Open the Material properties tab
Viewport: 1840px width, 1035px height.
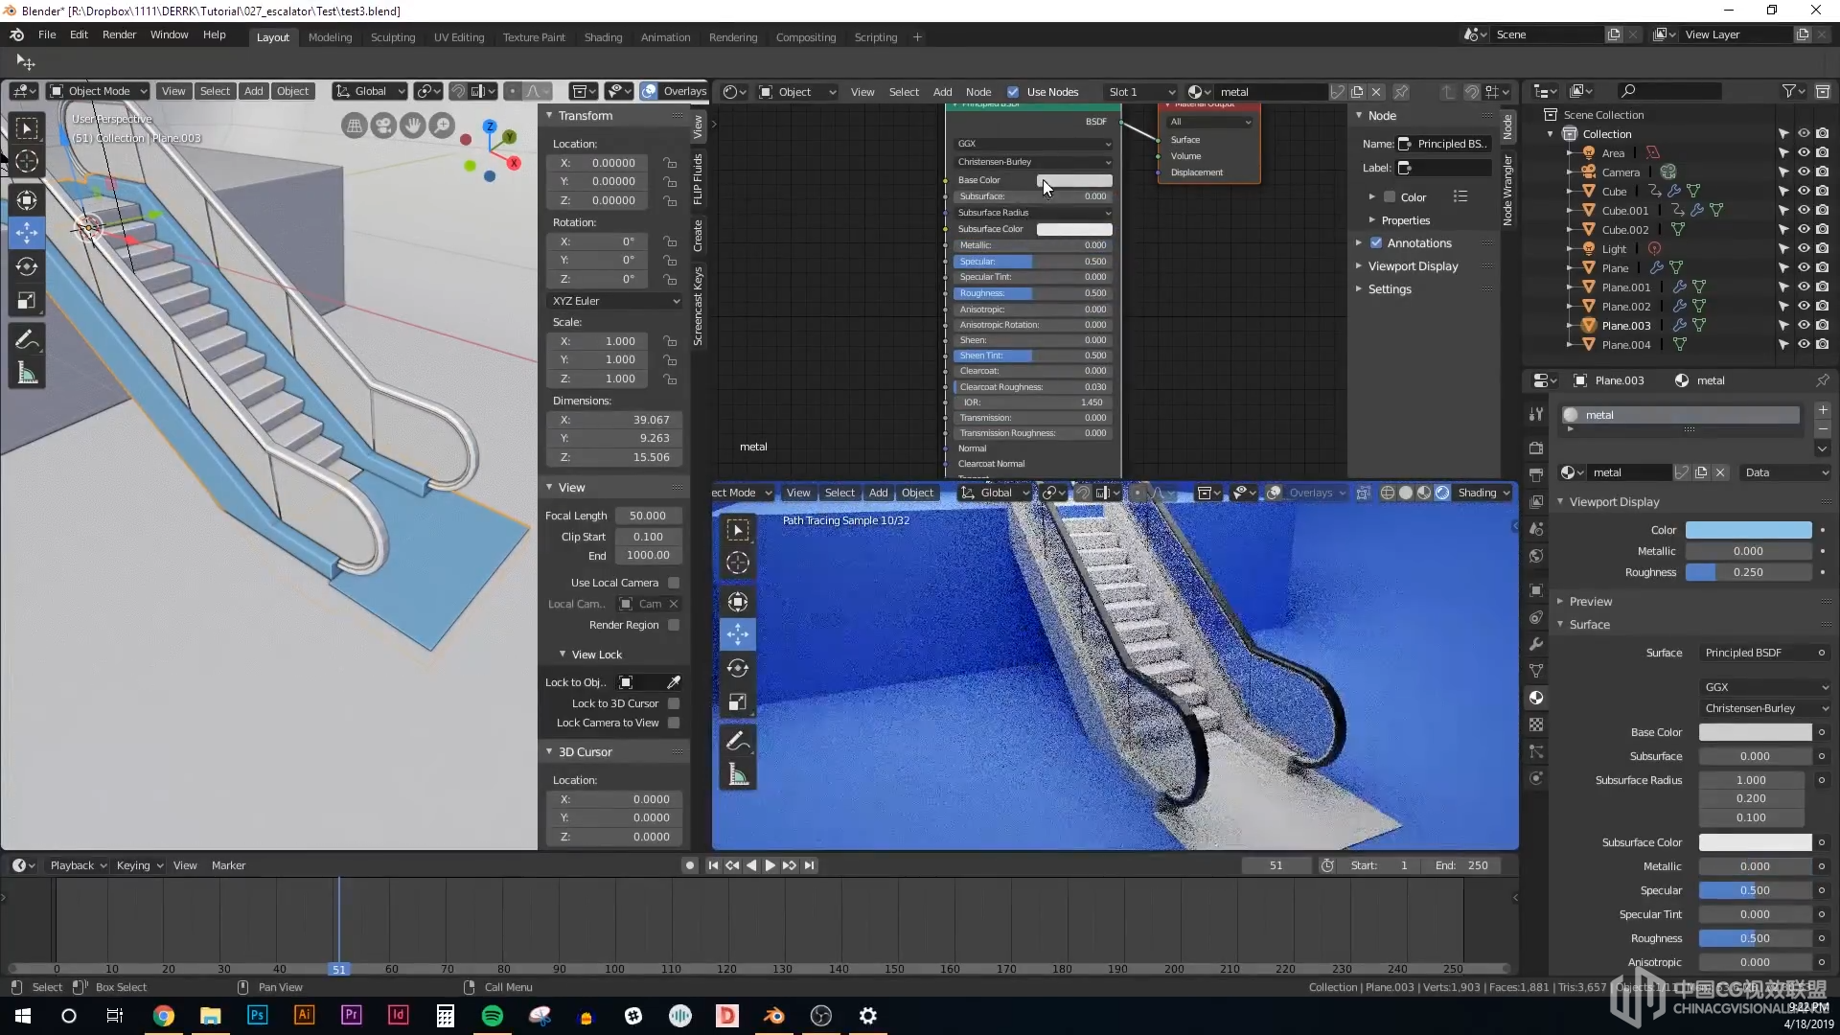(1536, 698)
